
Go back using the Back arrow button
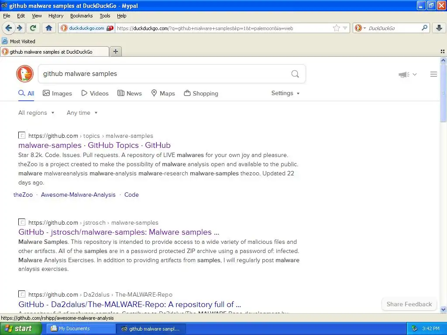8,28
